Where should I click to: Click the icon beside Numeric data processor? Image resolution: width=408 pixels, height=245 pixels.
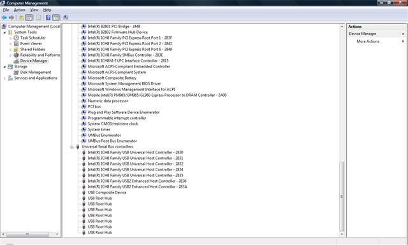[x=84, y=101]
